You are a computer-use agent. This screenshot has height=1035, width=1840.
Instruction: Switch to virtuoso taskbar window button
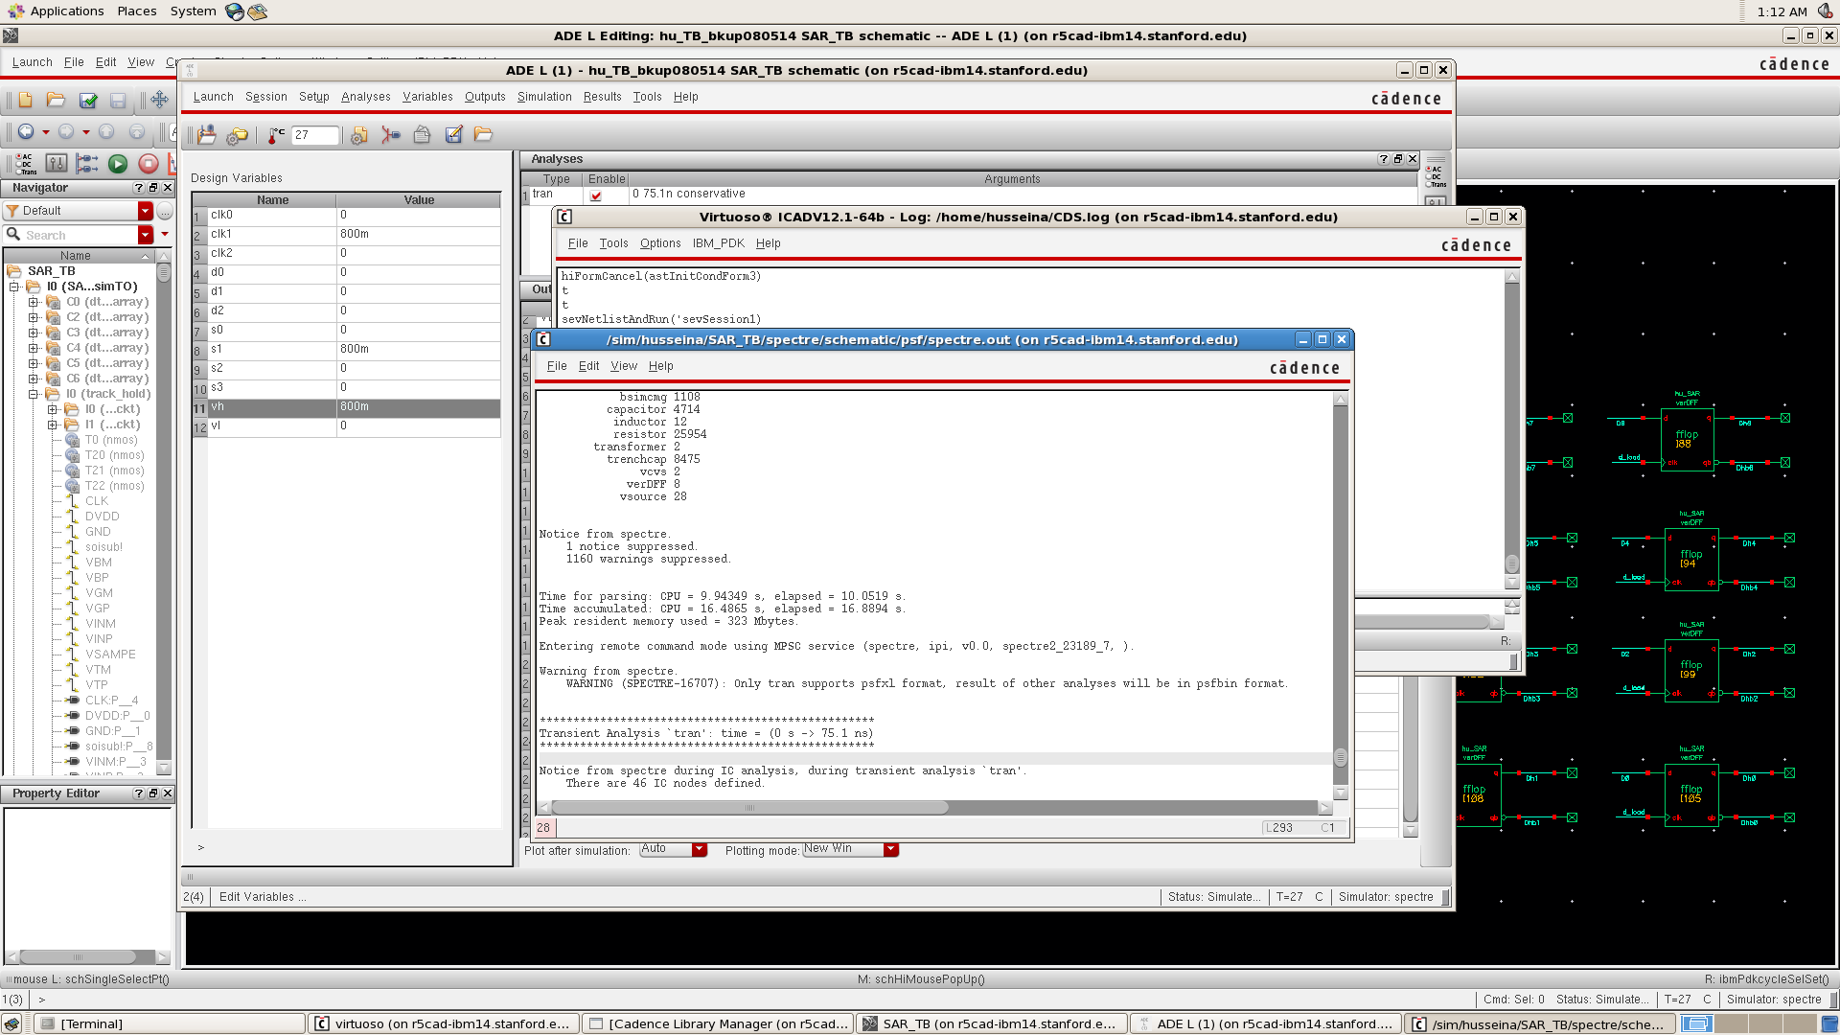(x=444, y=1023)
